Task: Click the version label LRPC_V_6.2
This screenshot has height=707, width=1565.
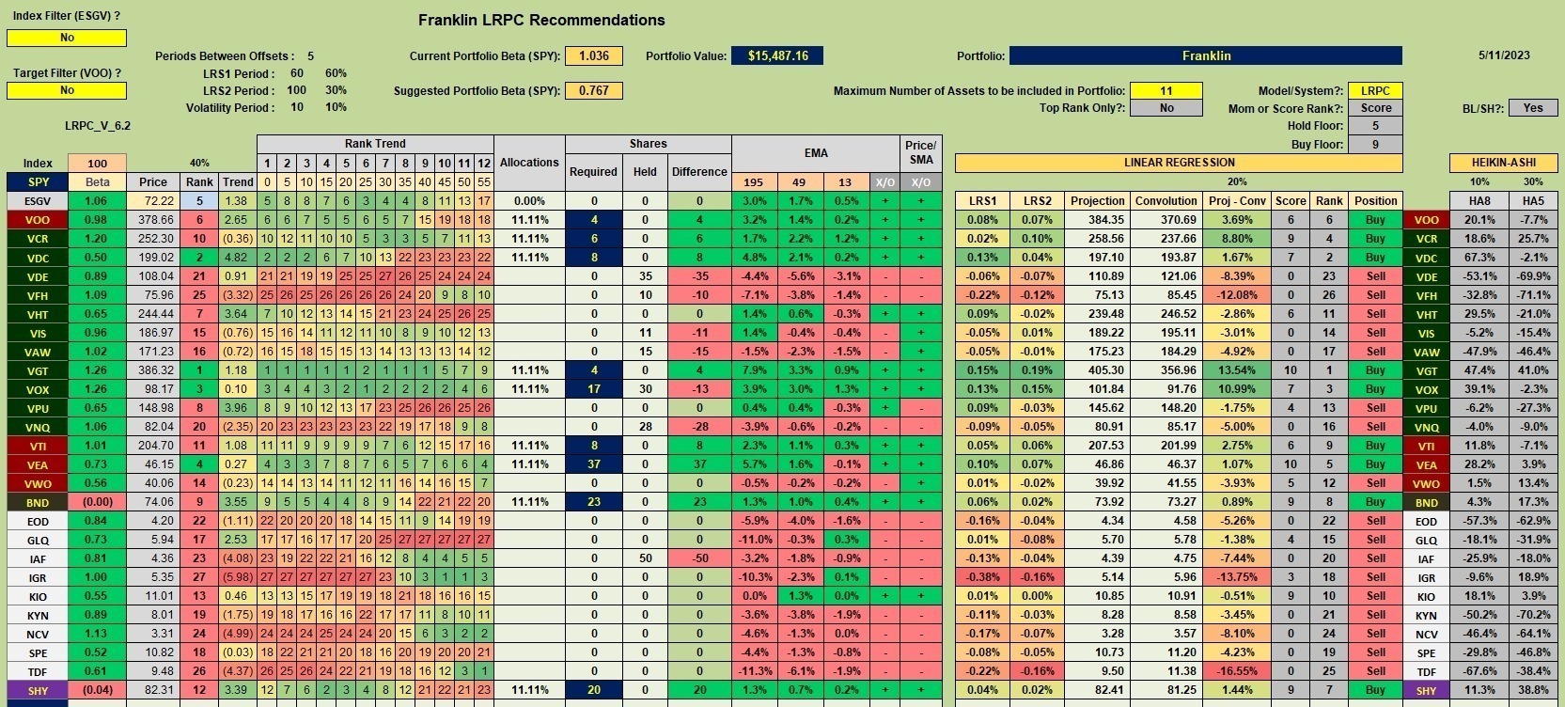Action: pyautogui.click(x=98, y=126)
